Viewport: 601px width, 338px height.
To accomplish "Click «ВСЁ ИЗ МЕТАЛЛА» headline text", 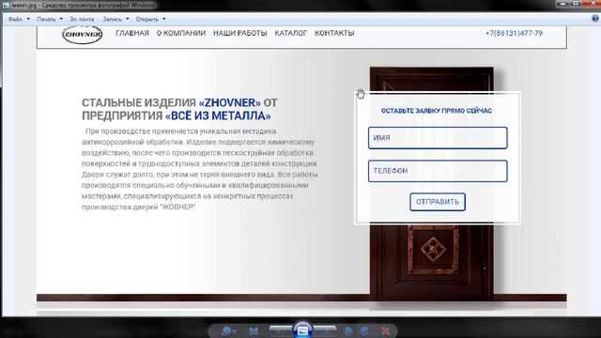I will coord(218,115).
